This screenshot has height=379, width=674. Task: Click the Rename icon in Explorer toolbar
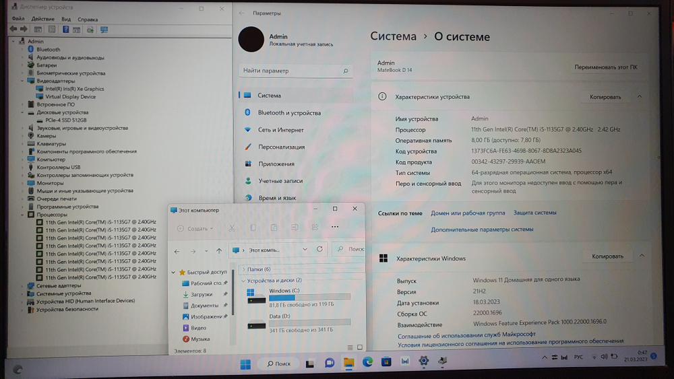click(x=295, y=227)
